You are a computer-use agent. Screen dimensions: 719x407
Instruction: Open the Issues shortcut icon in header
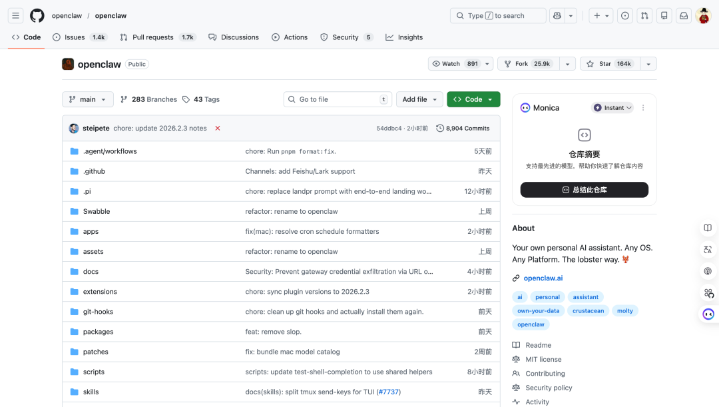coord(625,15)
